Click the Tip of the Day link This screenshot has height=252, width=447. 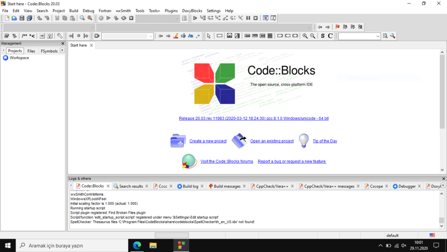[325, 141]
